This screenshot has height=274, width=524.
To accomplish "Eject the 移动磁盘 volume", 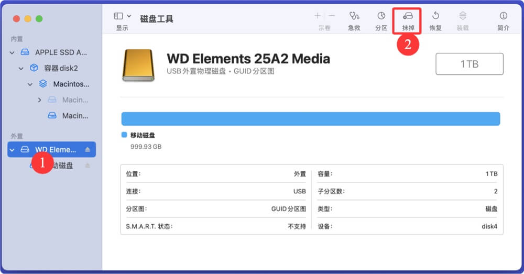I will click(x=88, y=165).
